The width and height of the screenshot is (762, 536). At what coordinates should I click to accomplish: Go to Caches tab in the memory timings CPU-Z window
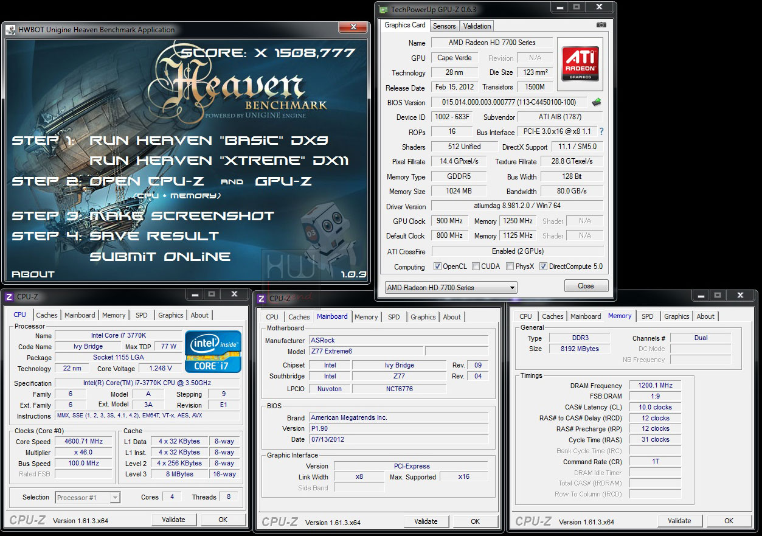(553, 316)
